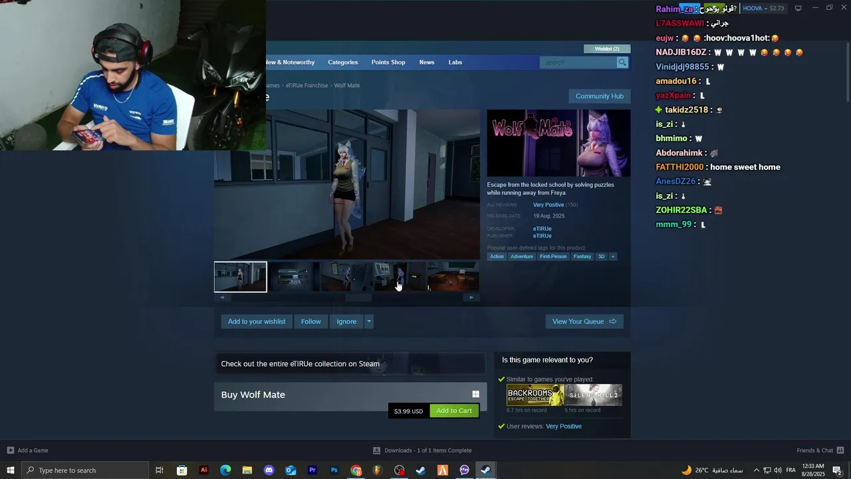The width and height of the screenshot is (851, 479).
Task: Select the first highlighted screenshot thumbnail
Action: click(x=241, y=277)
